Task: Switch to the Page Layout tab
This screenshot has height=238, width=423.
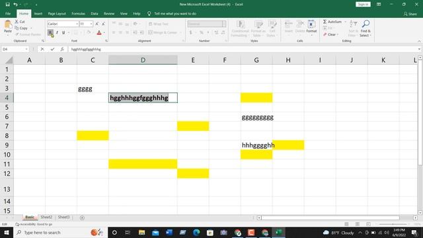Action: point(57,13)
